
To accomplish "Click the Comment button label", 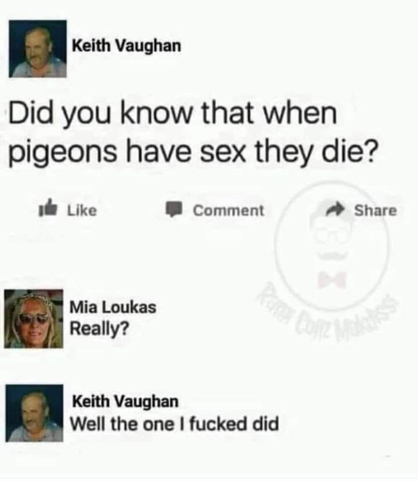I will [x=229, y=210].
